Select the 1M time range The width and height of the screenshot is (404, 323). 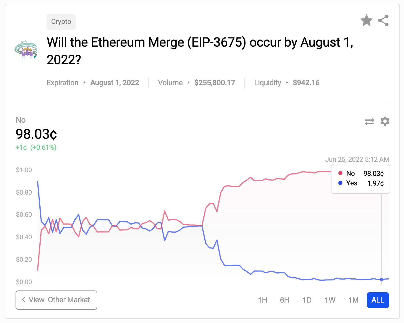pos(353,300)
